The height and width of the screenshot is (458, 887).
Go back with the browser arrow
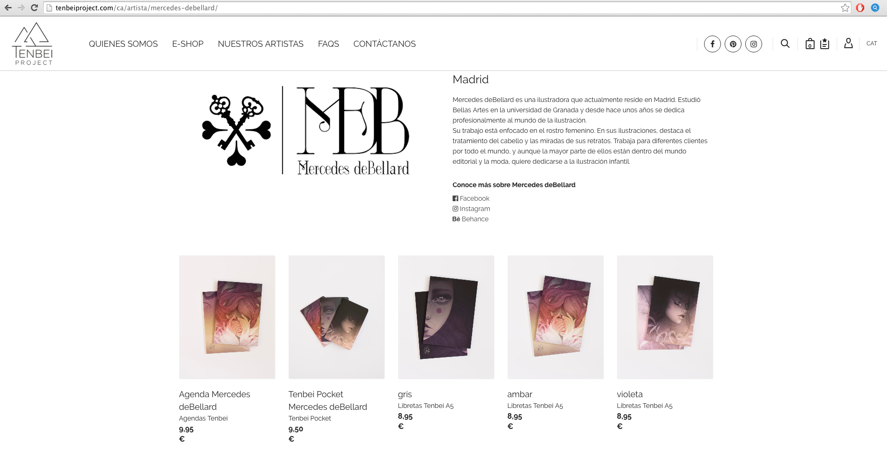click(x=8, y=7)
